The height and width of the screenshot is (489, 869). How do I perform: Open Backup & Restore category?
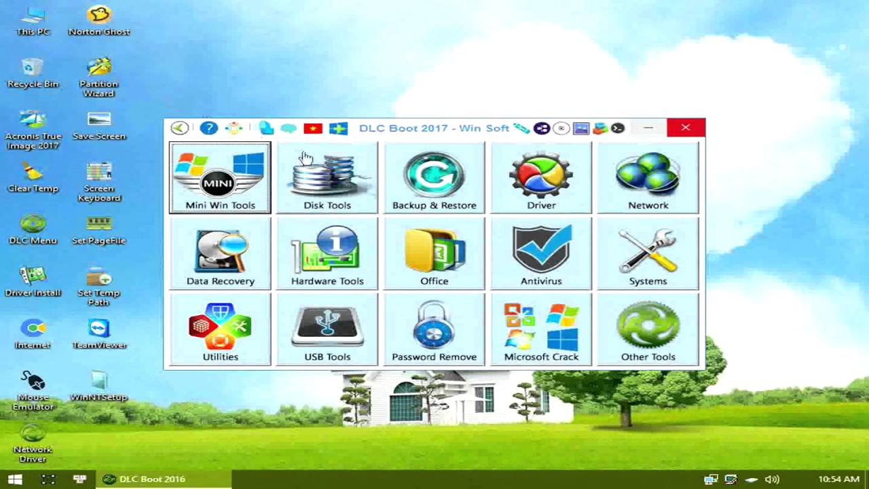tap(434, 178)
